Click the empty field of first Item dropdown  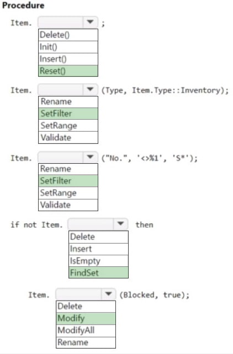point(61,22)
